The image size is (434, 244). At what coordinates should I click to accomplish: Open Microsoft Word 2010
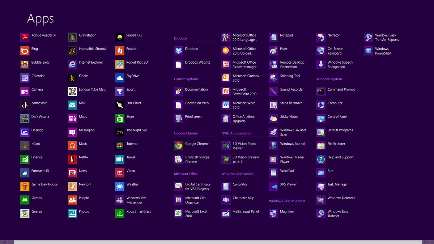tap(241, 105)
